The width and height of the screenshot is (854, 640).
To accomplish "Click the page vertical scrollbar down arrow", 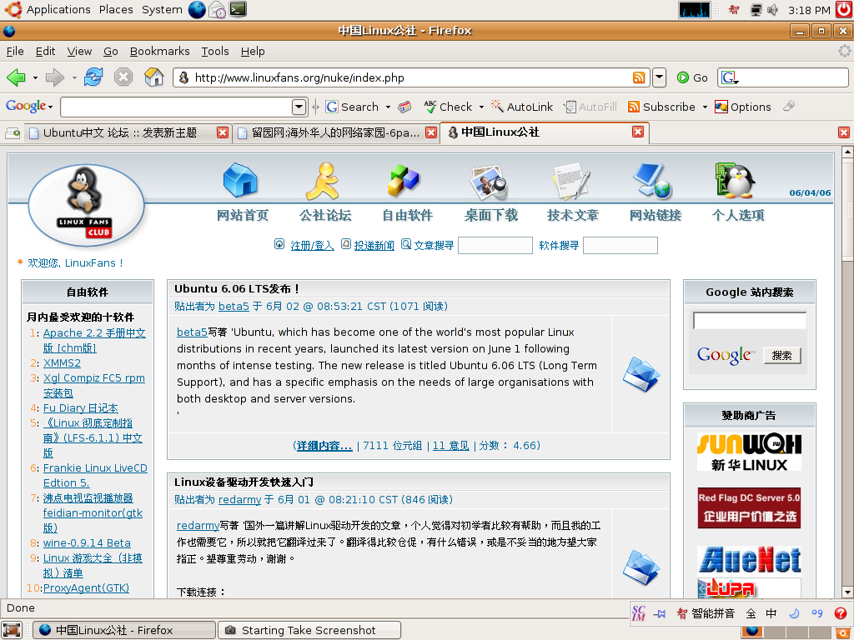I will (x=847, y=592).
